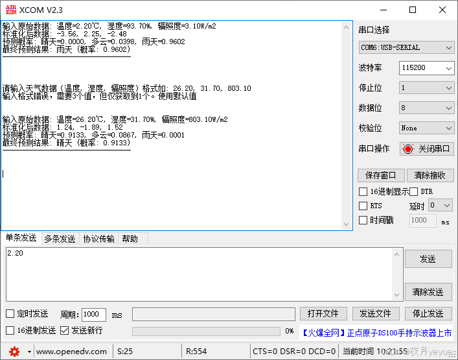Click 停止发送 to stop sending
458x360 pixels.
[x=428, y=314]
